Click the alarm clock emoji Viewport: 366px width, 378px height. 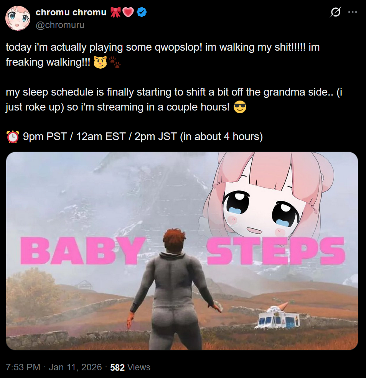13,137
